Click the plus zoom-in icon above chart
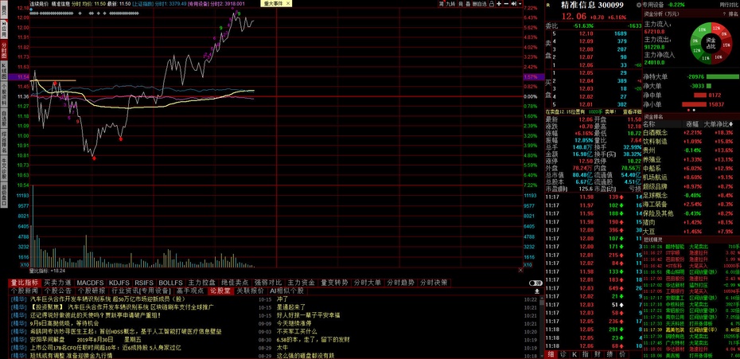740x359 pixels. pos(499,3)
